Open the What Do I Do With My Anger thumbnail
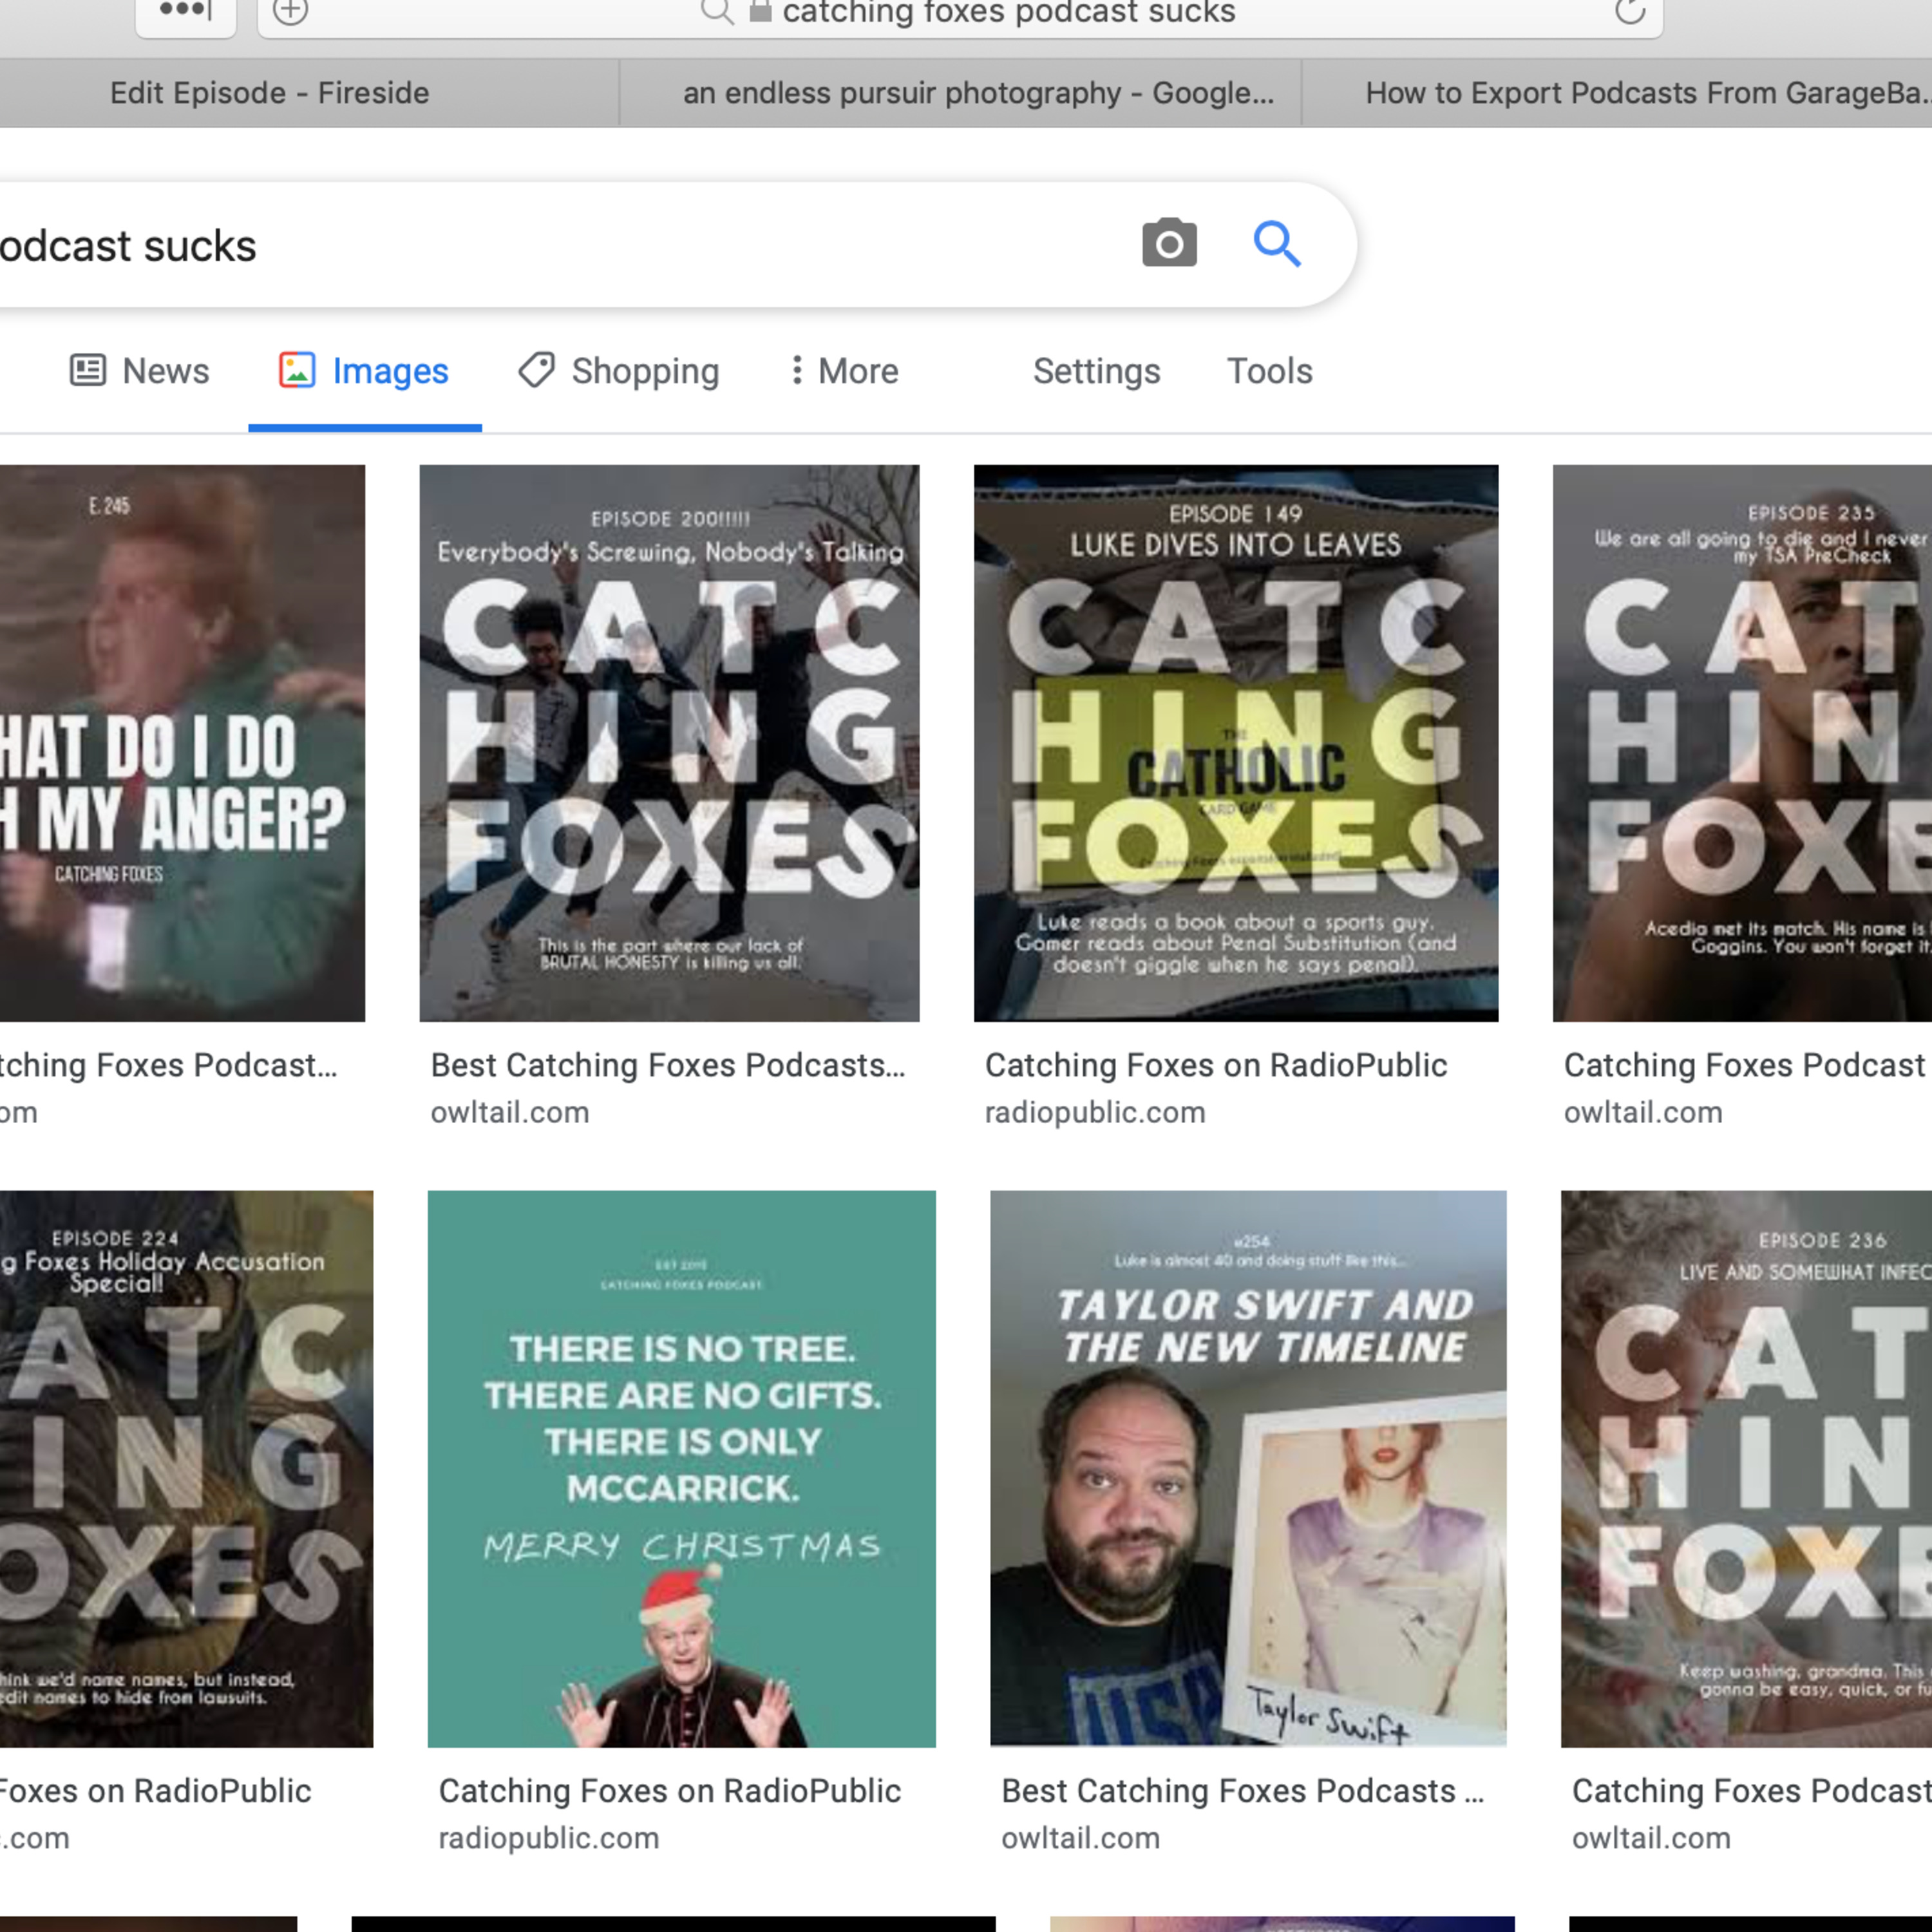 182,743
